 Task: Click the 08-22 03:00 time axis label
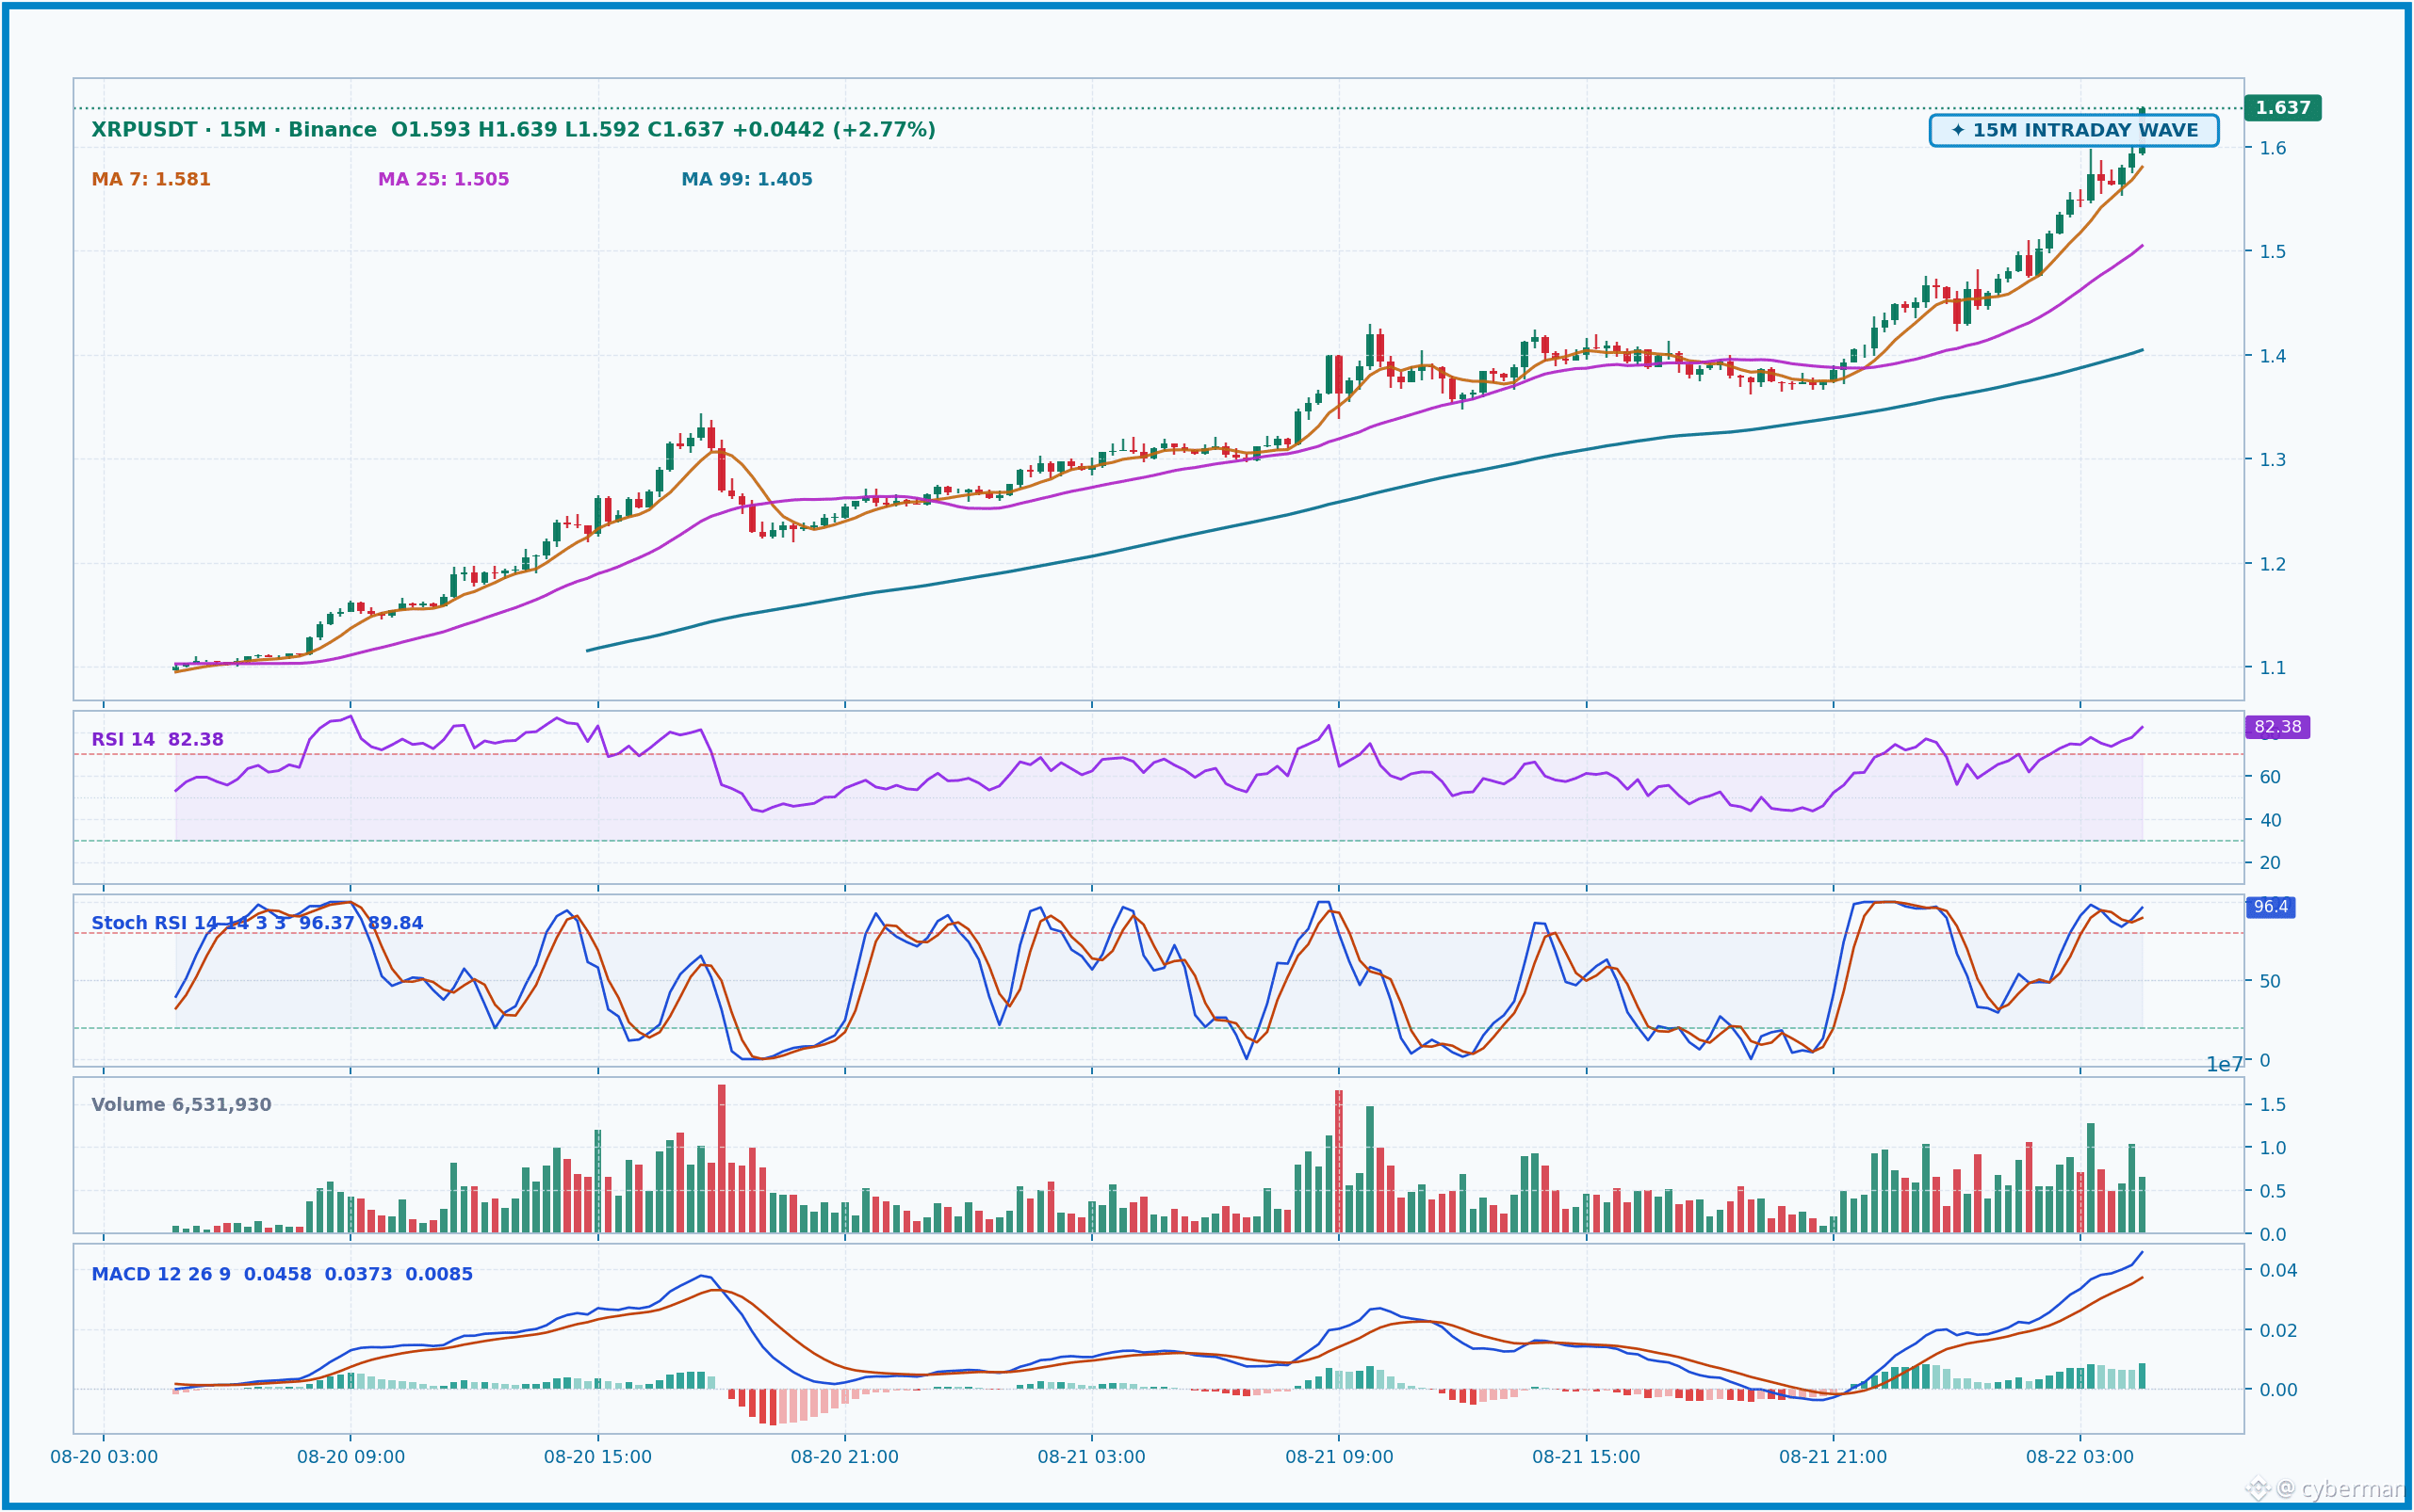[x=2080, y=1458]
